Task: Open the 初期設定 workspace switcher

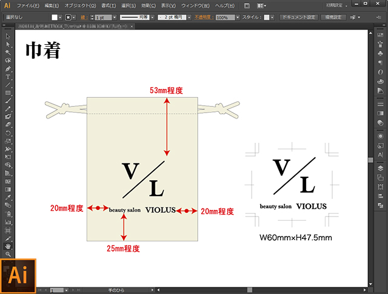Action: pos(336,5)
